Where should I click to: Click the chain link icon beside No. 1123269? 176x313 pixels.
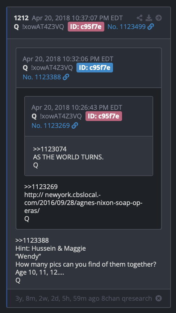click(75, 126)
